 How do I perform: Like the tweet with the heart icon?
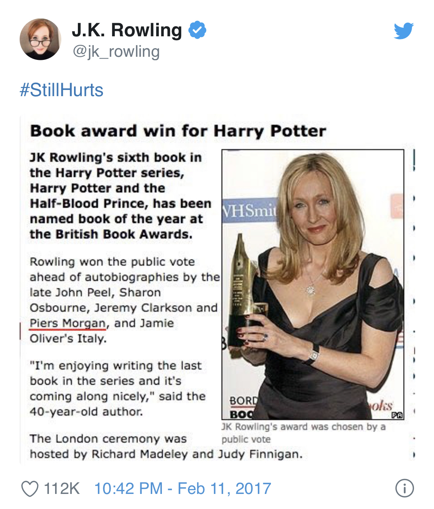tap(30, 489)
